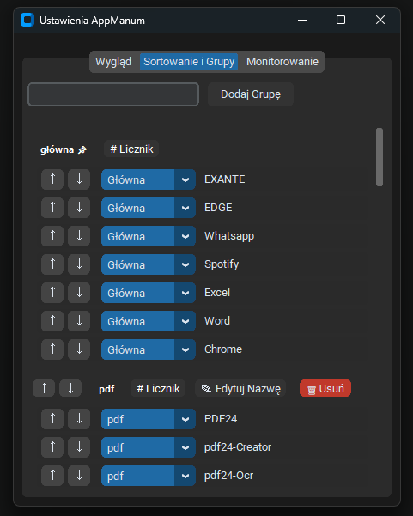413x516 pixels.
Task: Shift Excel downward in order
Action: [x=79, y=293]
